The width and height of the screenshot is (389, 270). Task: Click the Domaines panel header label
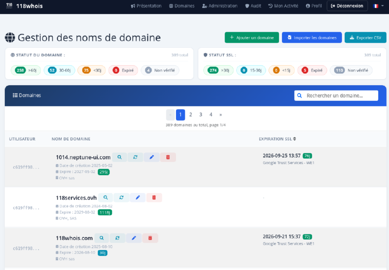pyautogui.click(x=27, y=95)
